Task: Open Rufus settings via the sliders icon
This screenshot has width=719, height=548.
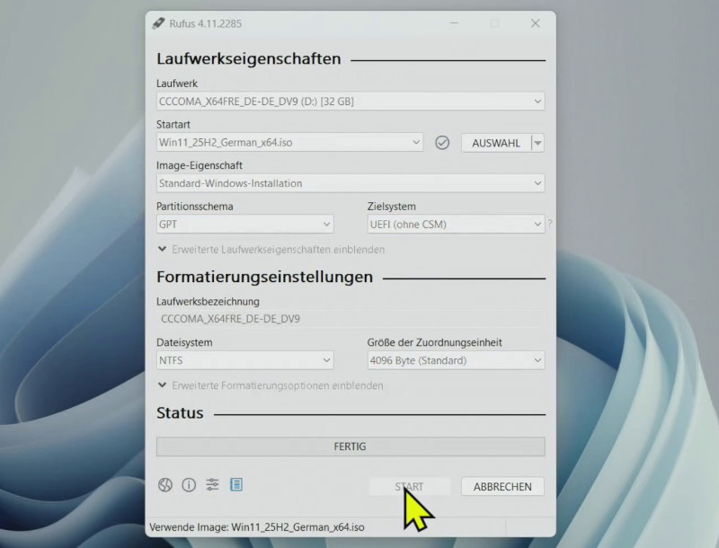Action: (212, 484)
